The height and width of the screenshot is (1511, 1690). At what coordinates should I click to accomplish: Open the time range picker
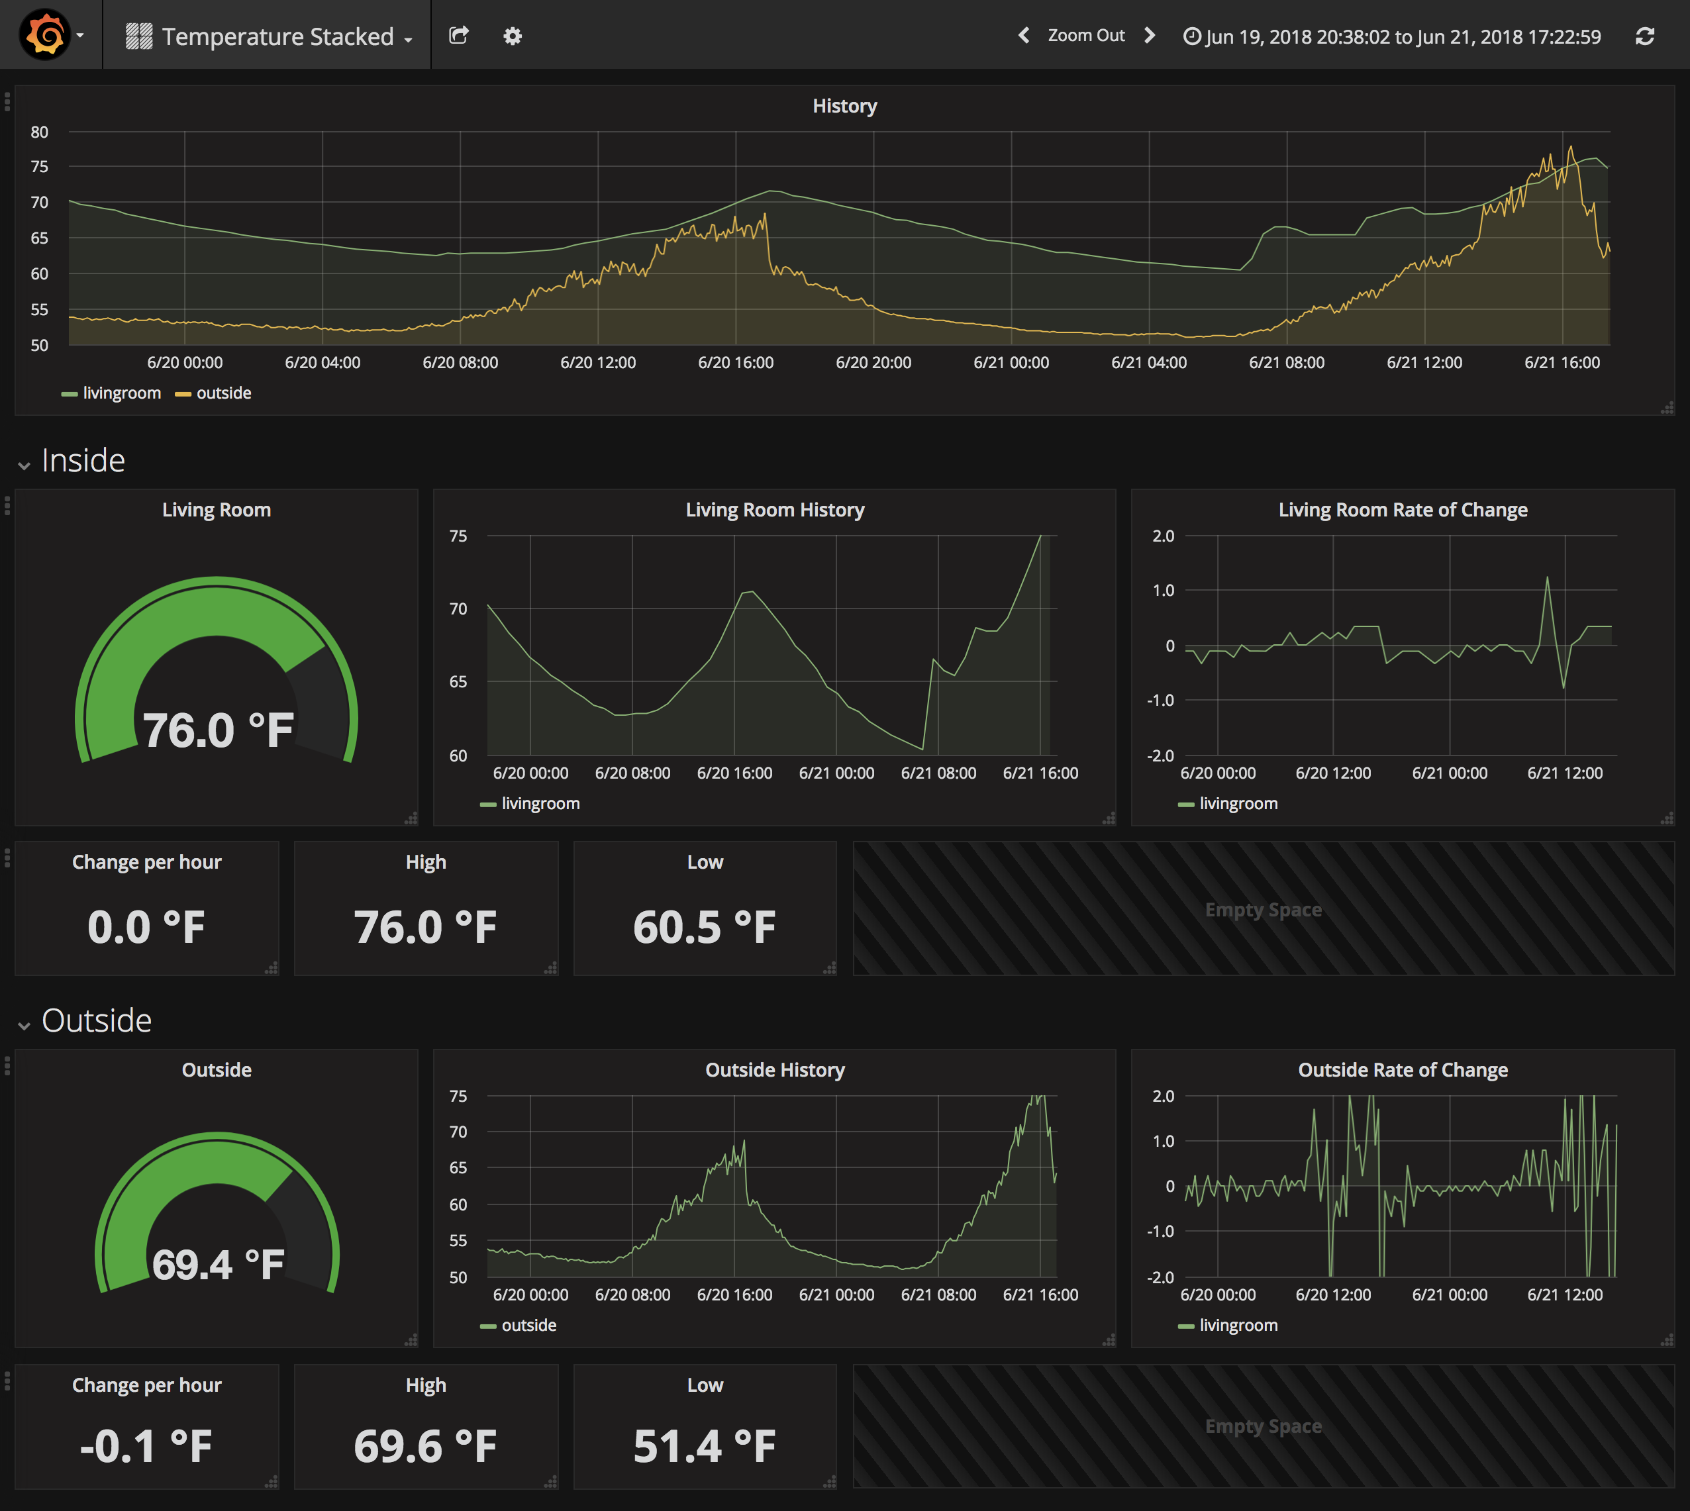coord(1392,36)
